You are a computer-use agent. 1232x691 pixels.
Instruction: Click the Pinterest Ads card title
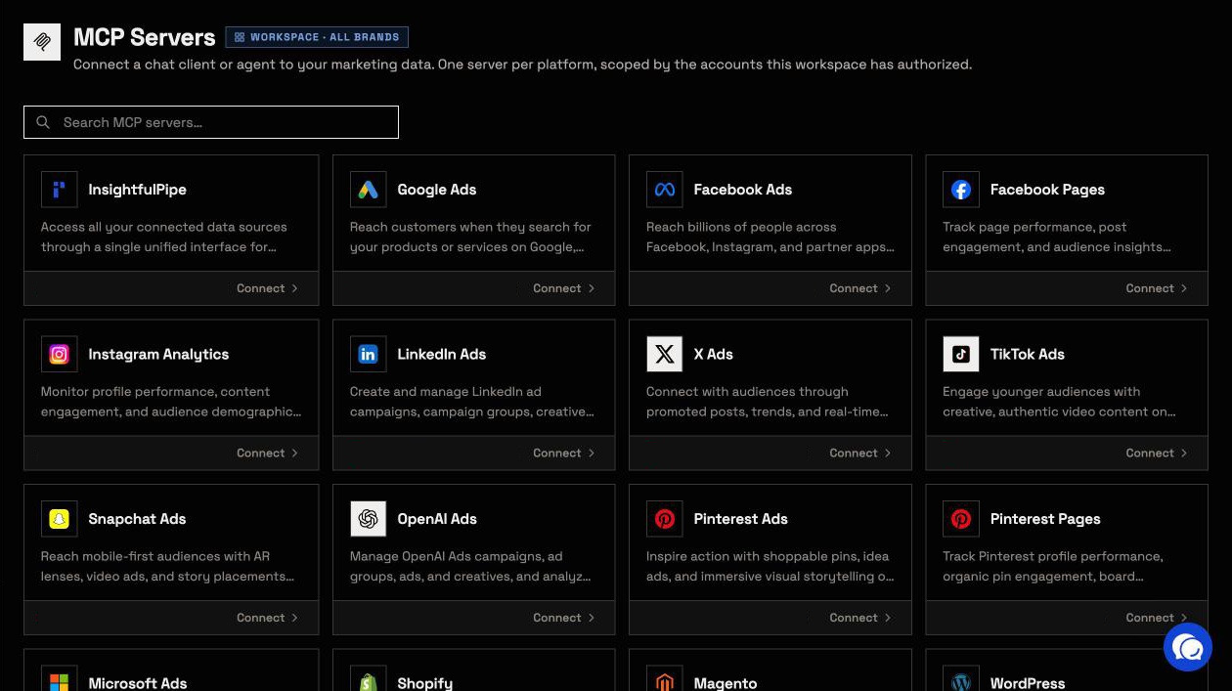point(740,519)
